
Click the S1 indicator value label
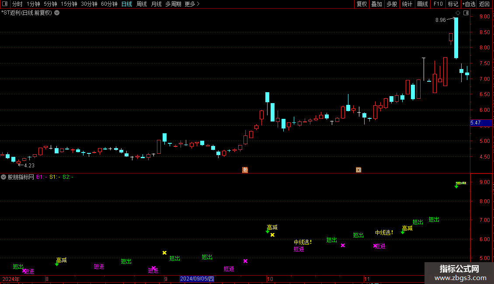coord(55,177)
